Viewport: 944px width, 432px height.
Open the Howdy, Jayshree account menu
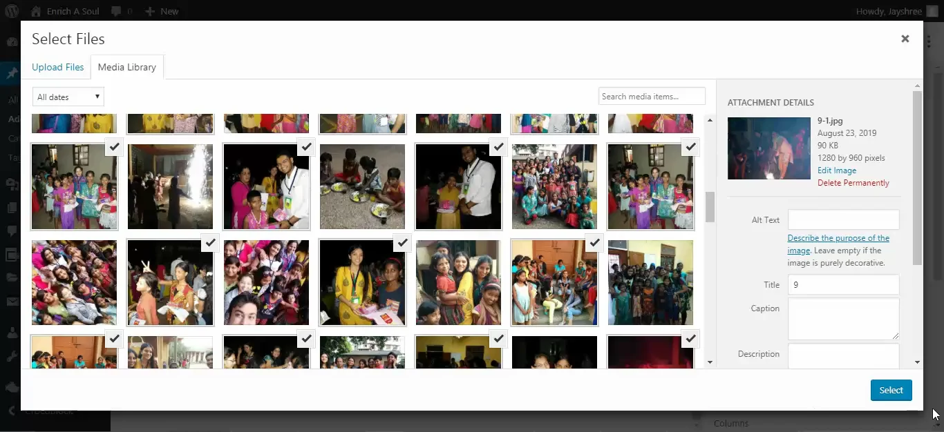[897, 11]
